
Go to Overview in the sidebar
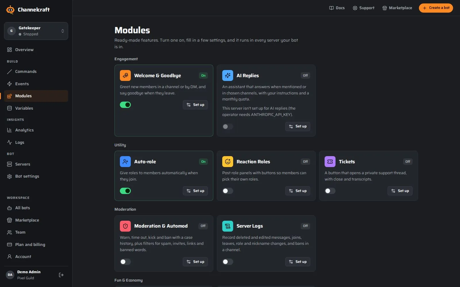(x=36, y=50)
